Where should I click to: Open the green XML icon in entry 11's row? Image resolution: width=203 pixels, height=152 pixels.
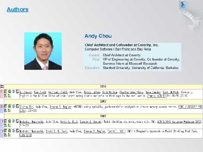[x=9, y=96]
